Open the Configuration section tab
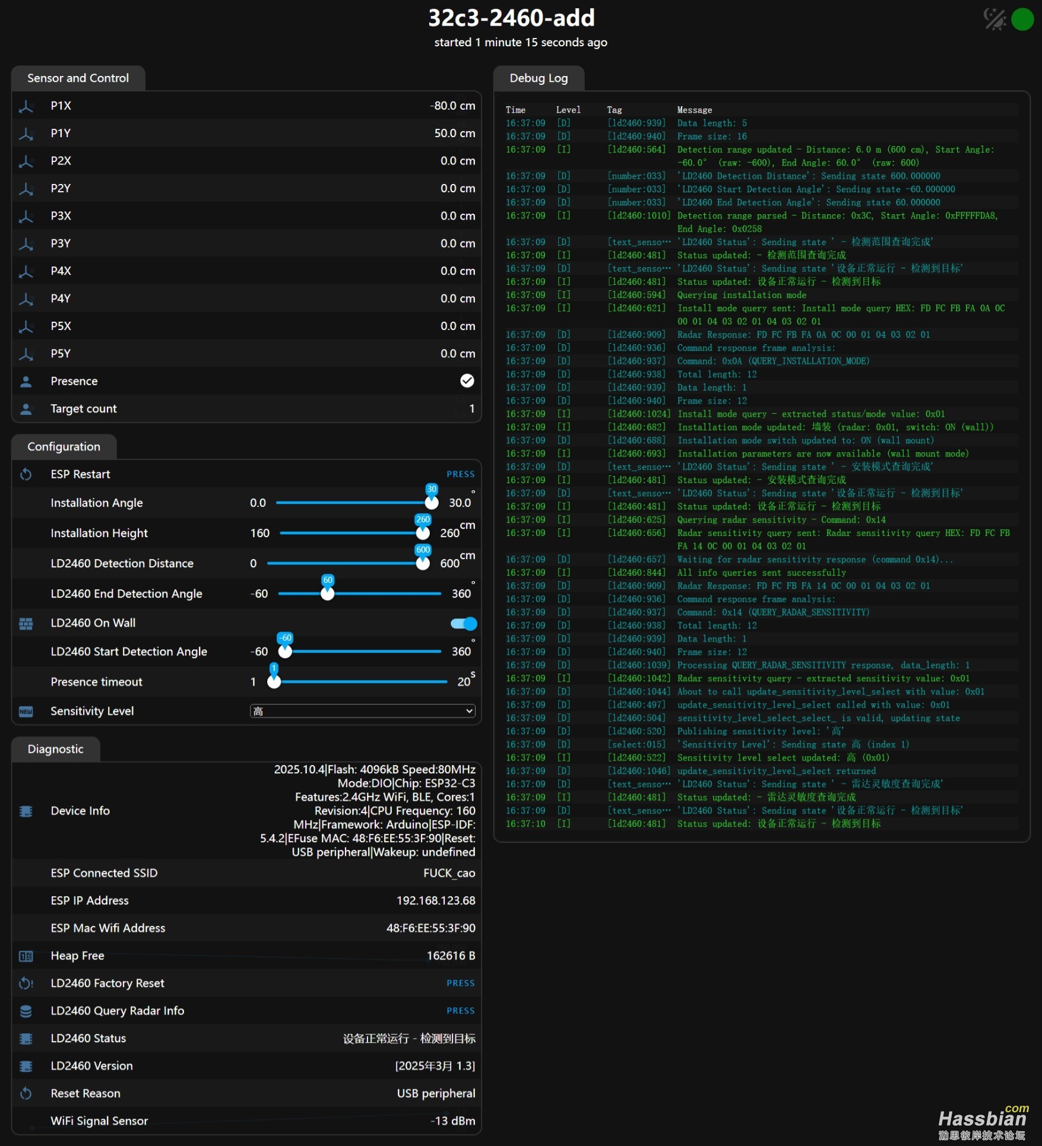Screen dimensions: 1042x1146 [64, 447]
